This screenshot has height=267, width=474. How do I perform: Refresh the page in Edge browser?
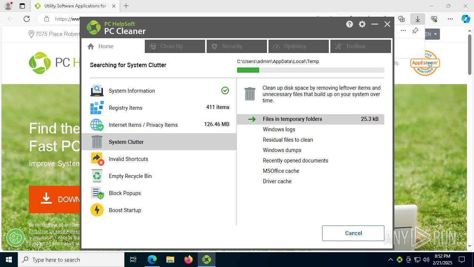point(27,19)
